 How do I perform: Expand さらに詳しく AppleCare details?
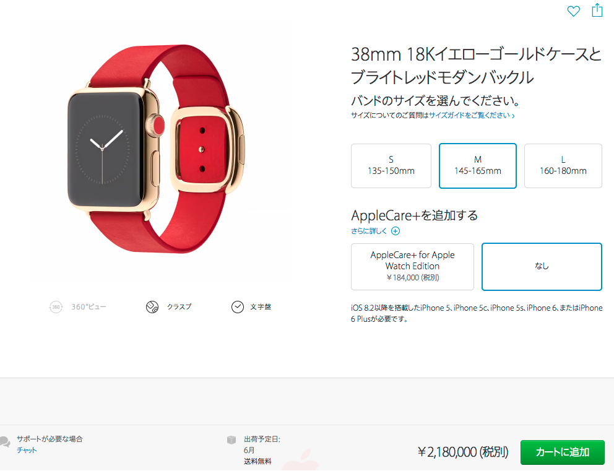coord(368,231)
